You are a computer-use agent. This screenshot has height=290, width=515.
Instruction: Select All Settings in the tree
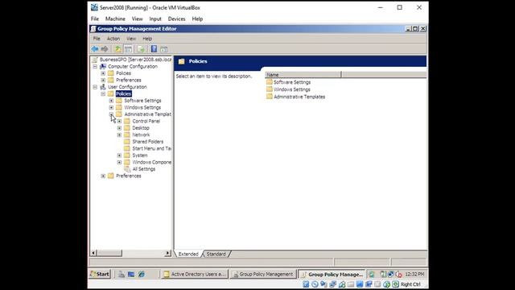(x=144, y=169)
